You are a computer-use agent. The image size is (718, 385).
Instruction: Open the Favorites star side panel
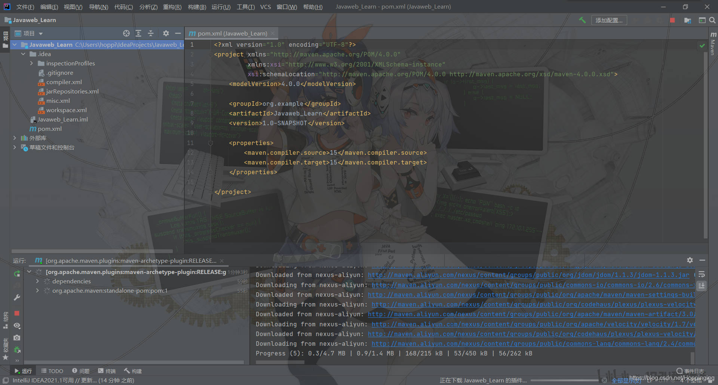pyautogui.click(x=5, y=349)
